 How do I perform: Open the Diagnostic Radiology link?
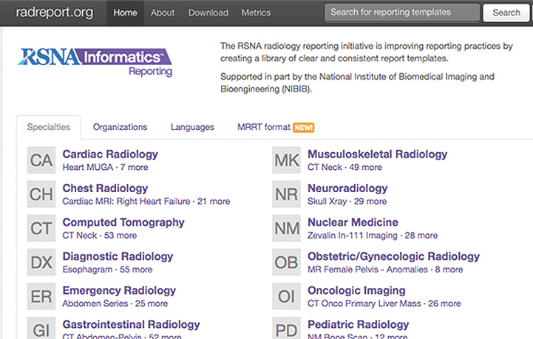click(118, 256)
